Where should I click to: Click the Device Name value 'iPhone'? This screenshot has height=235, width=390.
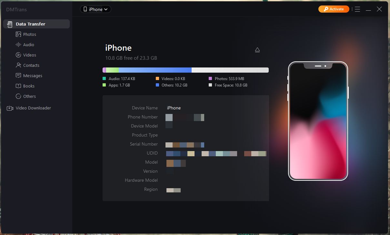pos(174,108)
